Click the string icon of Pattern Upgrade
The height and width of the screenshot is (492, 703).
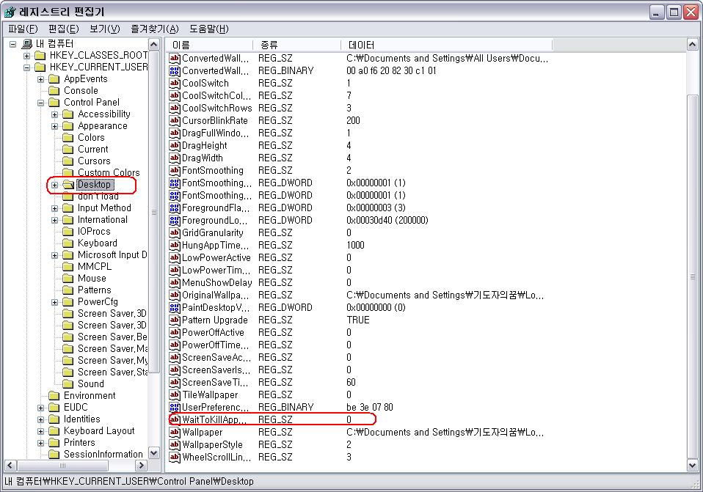[x=175, y=320]
